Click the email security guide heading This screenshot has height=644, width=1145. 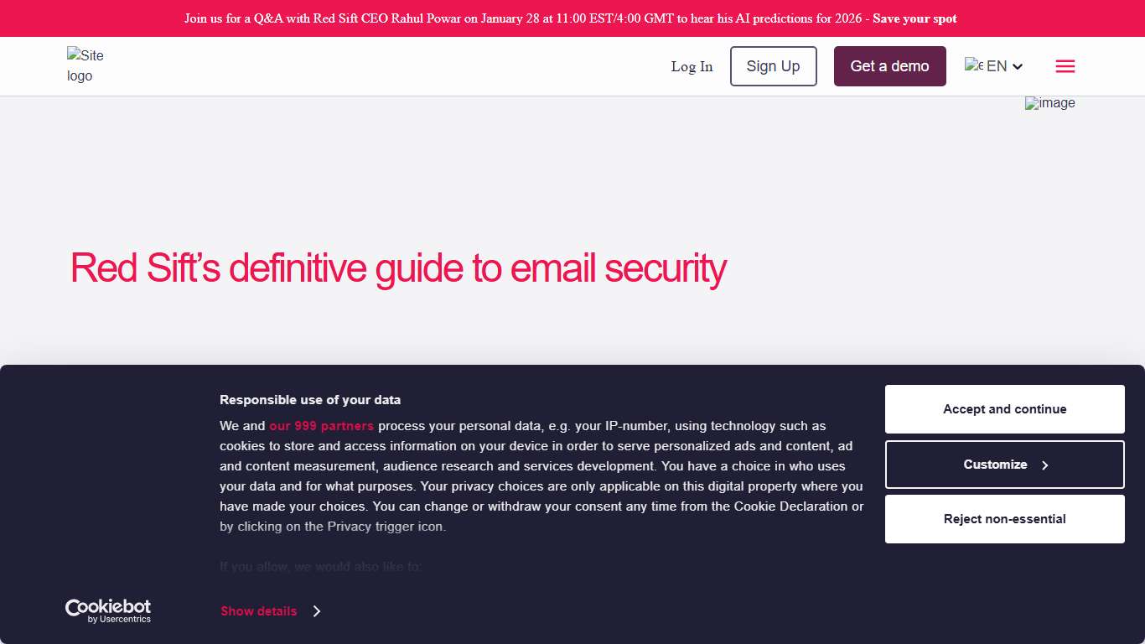(x=398, y=268)
